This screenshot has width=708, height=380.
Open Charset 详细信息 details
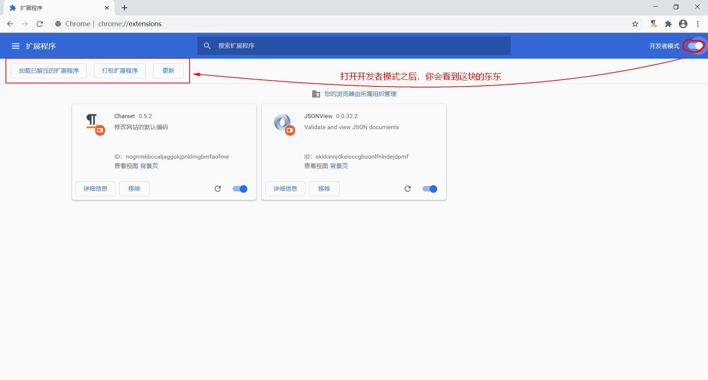pos(96,189)
